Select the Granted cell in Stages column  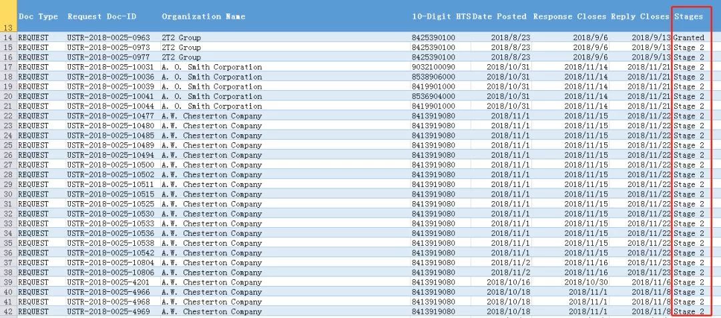(x=689, y=38)
